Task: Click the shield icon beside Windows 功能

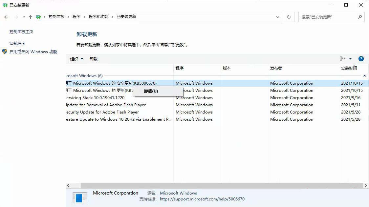Action: pyautogui.click(x=5, y=52)
